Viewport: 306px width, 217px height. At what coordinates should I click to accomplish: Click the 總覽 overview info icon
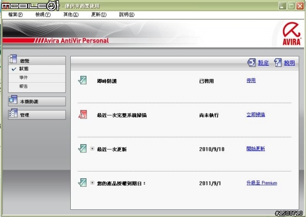pos(13,59)
